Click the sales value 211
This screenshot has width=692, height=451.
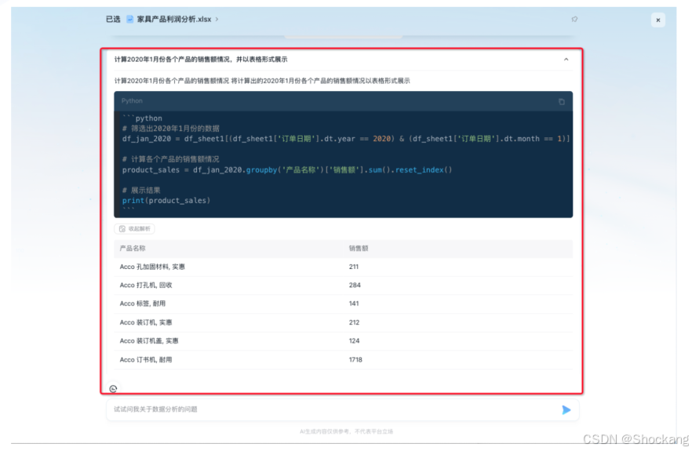354,267
